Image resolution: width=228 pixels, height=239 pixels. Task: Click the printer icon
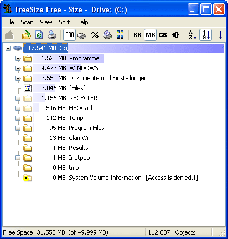[52, 35]
